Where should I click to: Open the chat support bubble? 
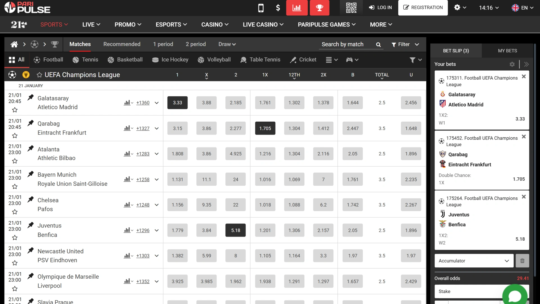(515, 295)
